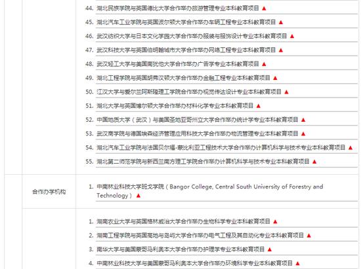Image resolution: width=361 pixels, height=269 pixels.
Task: Click red triangle after item 54
Action: click(350, 148)
